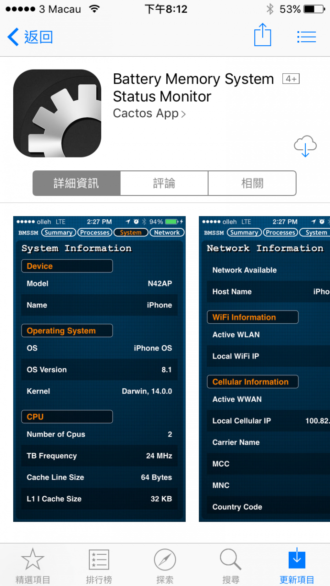Tap the share icon in the navigation bar
This screenshot has height=586, width=330.
click(x=263, y=35)
